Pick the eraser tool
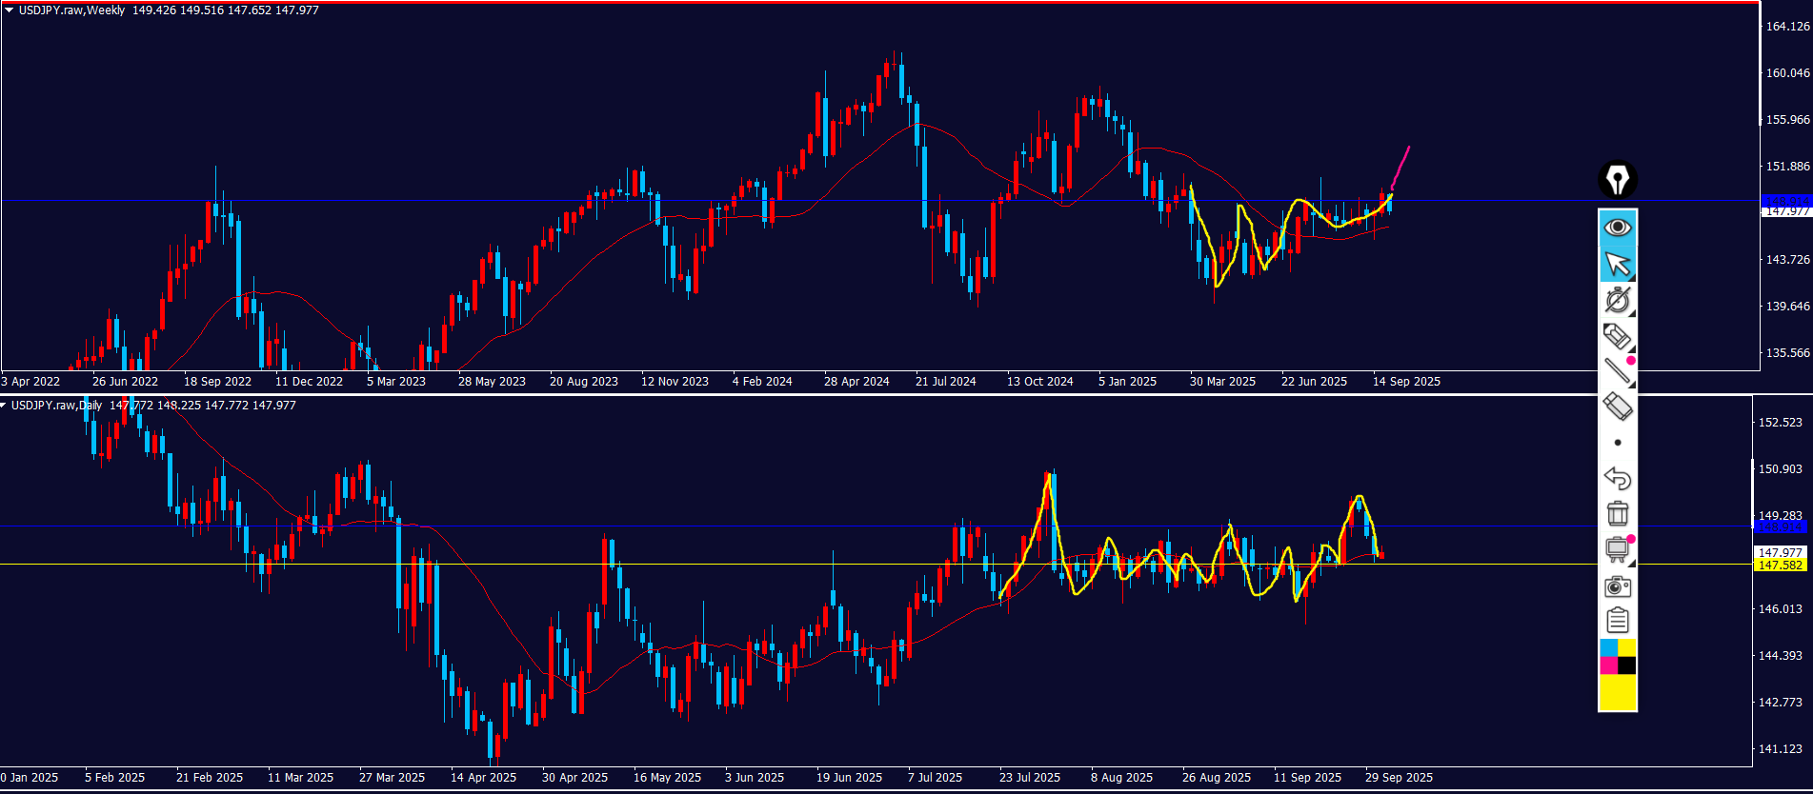This screenshot has width=1813, height=794. (x=1617, y=407)
